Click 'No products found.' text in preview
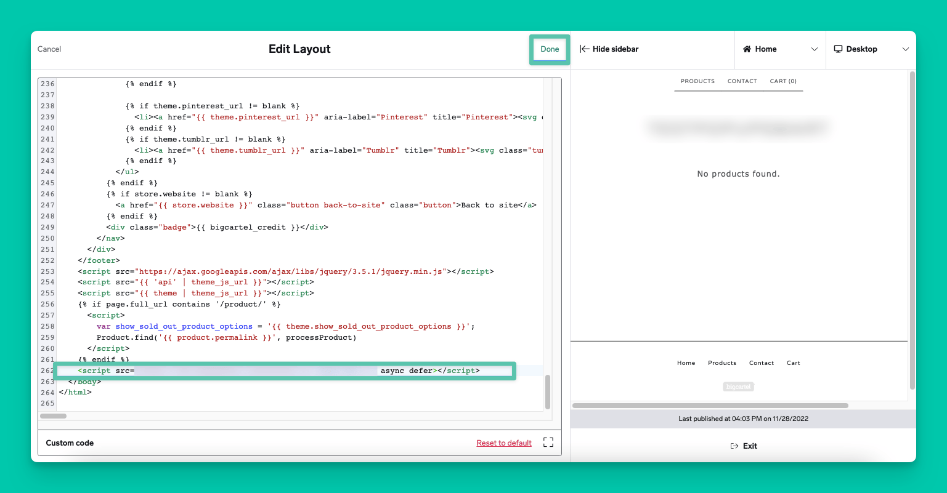This screenshot has width=947, height=493. (x=738, y=174)
